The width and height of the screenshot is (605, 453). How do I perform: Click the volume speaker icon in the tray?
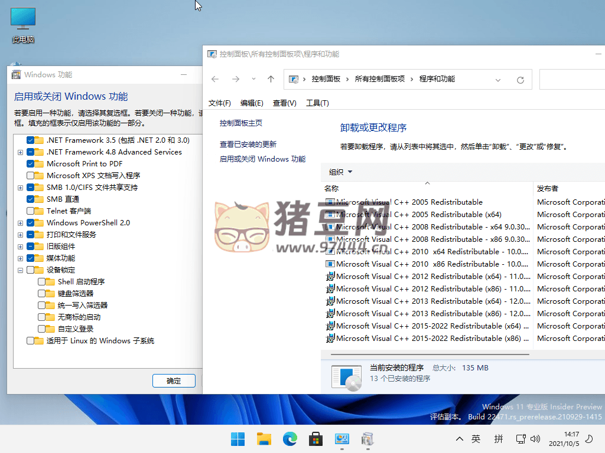[x=535, y=439]
